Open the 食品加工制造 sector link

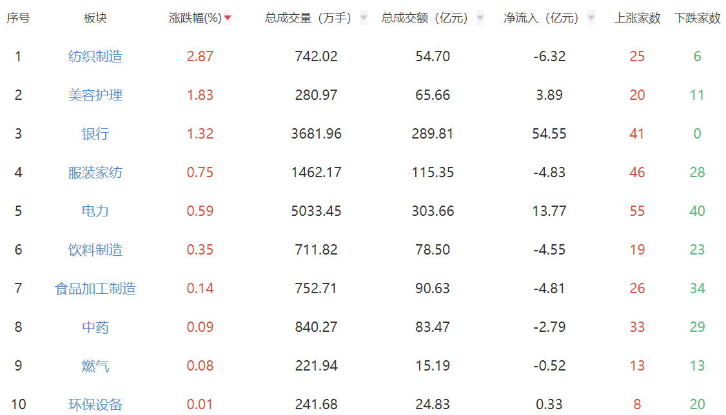(x=95, y=289)
